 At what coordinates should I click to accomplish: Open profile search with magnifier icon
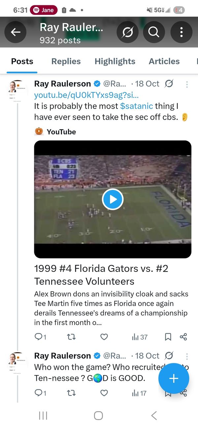tap(153, 32)
